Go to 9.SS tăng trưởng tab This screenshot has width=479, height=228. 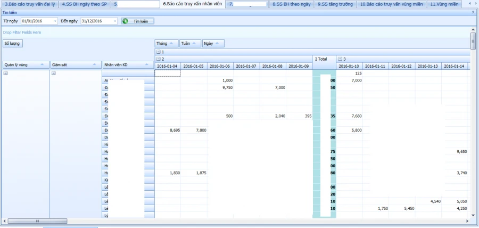(x=335, y=4)
